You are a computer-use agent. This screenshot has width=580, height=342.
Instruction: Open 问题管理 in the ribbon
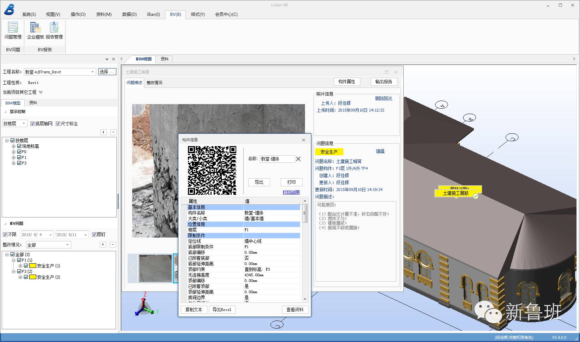13,30
